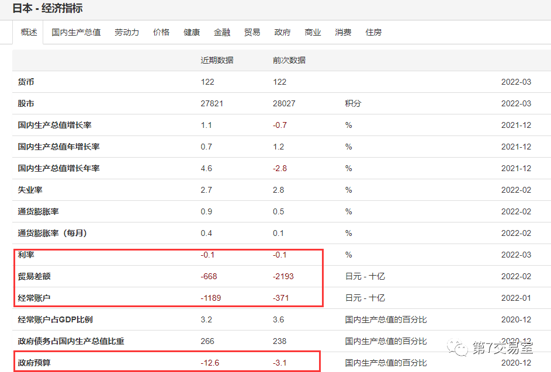Select current account value -1189
This screenshot has height=372, width=551.
(x=210, y=298)
